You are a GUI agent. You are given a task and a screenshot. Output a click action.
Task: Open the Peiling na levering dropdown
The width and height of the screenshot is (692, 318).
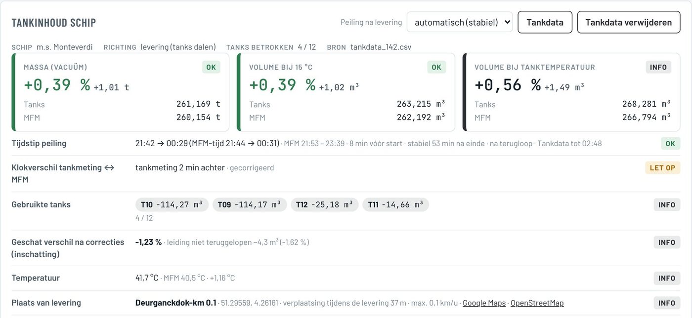click(x=460, y=22)
